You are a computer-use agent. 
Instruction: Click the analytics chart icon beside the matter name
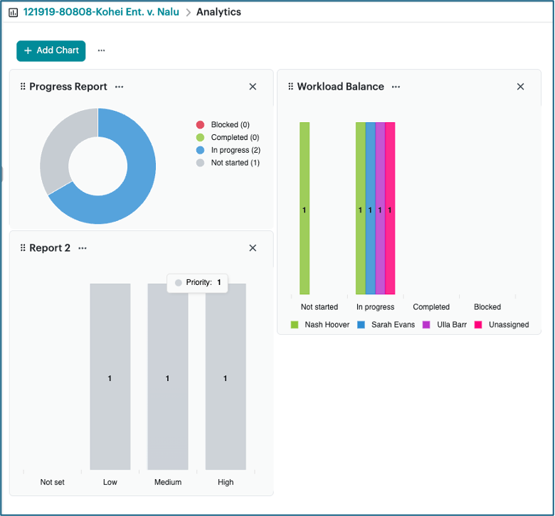[13, 13]
